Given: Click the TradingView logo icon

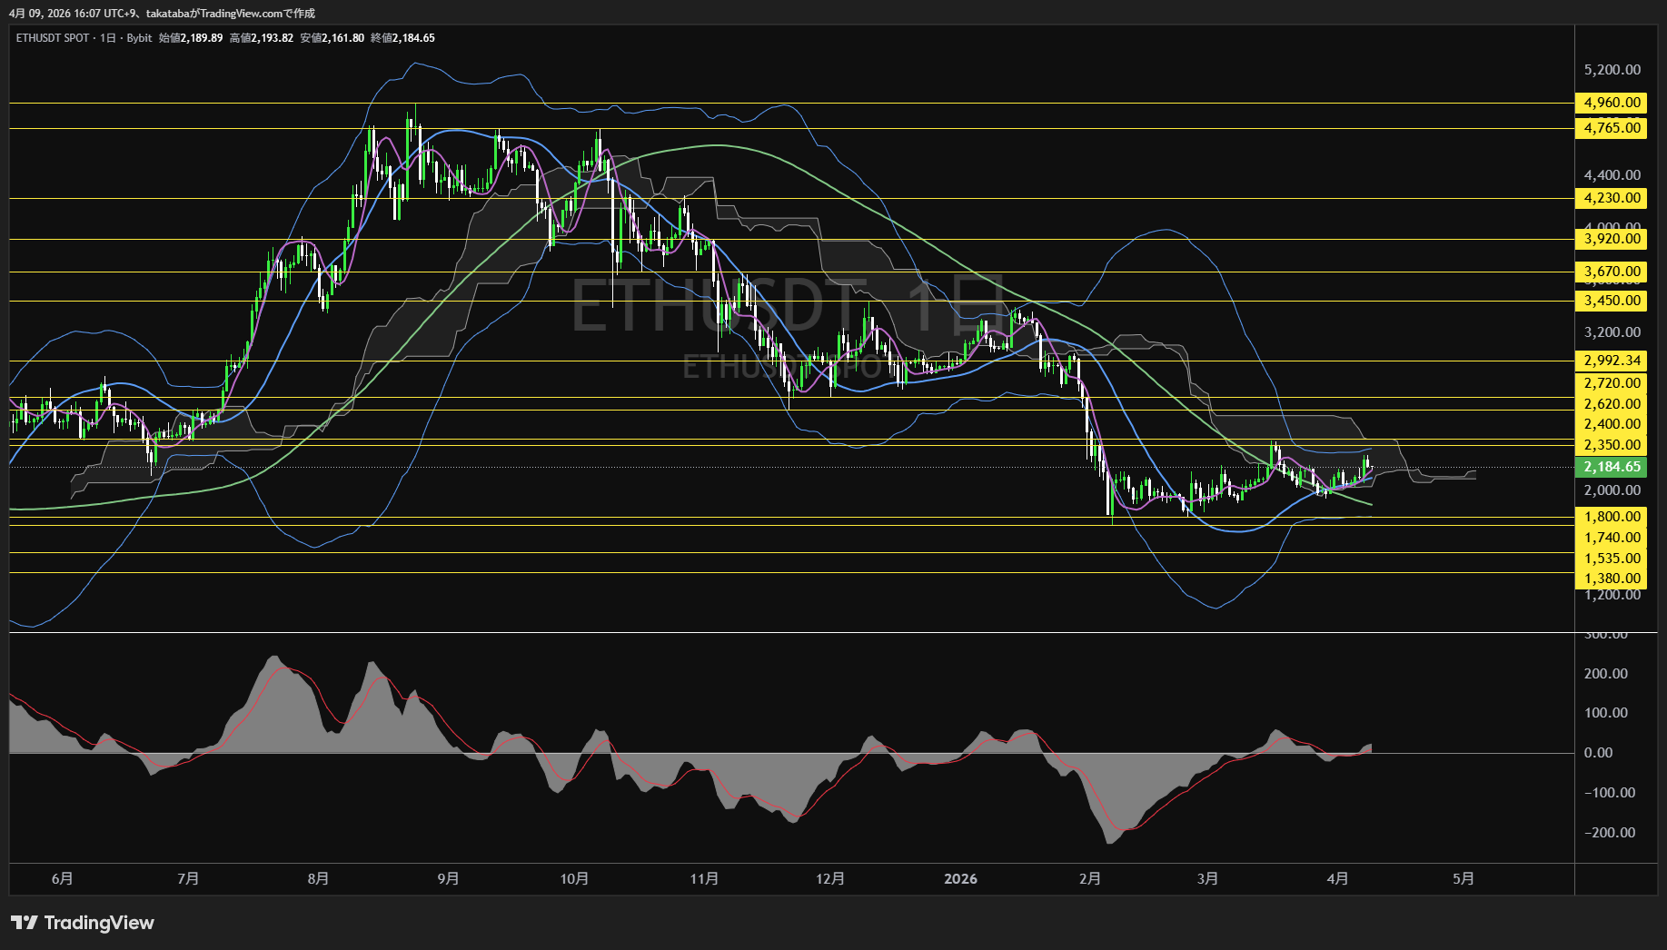Looking at the screenshot, I should pyautogui.click(x=25, y=923).
